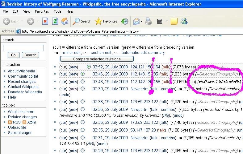Open Mail button dropdown arrow
The height and width of the screenshot is (154, 243).
(141, 21)
